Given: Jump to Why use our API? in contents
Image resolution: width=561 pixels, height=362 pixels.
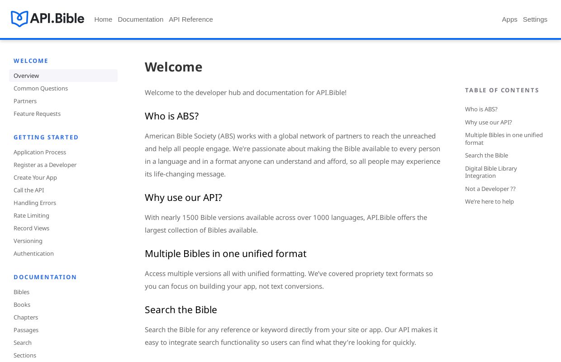Looking at the screenshot, I should [x=489, y=122].
